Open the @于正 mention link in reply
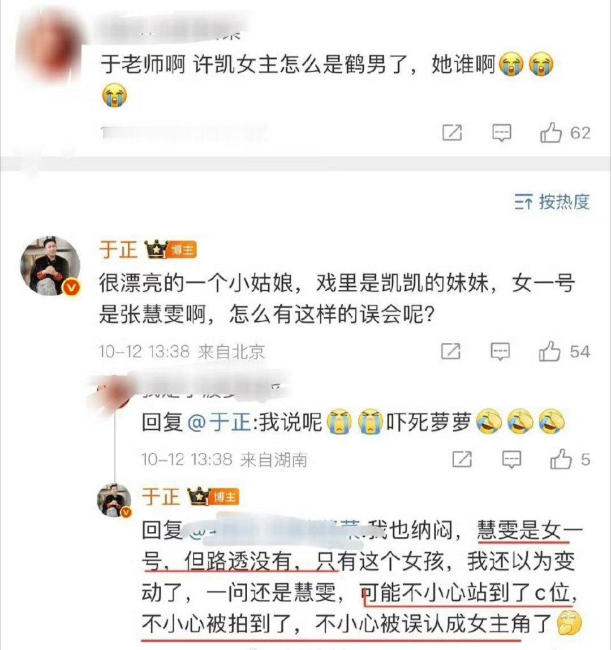The height and width of the screenshot is (650, 611). [220, 423]
